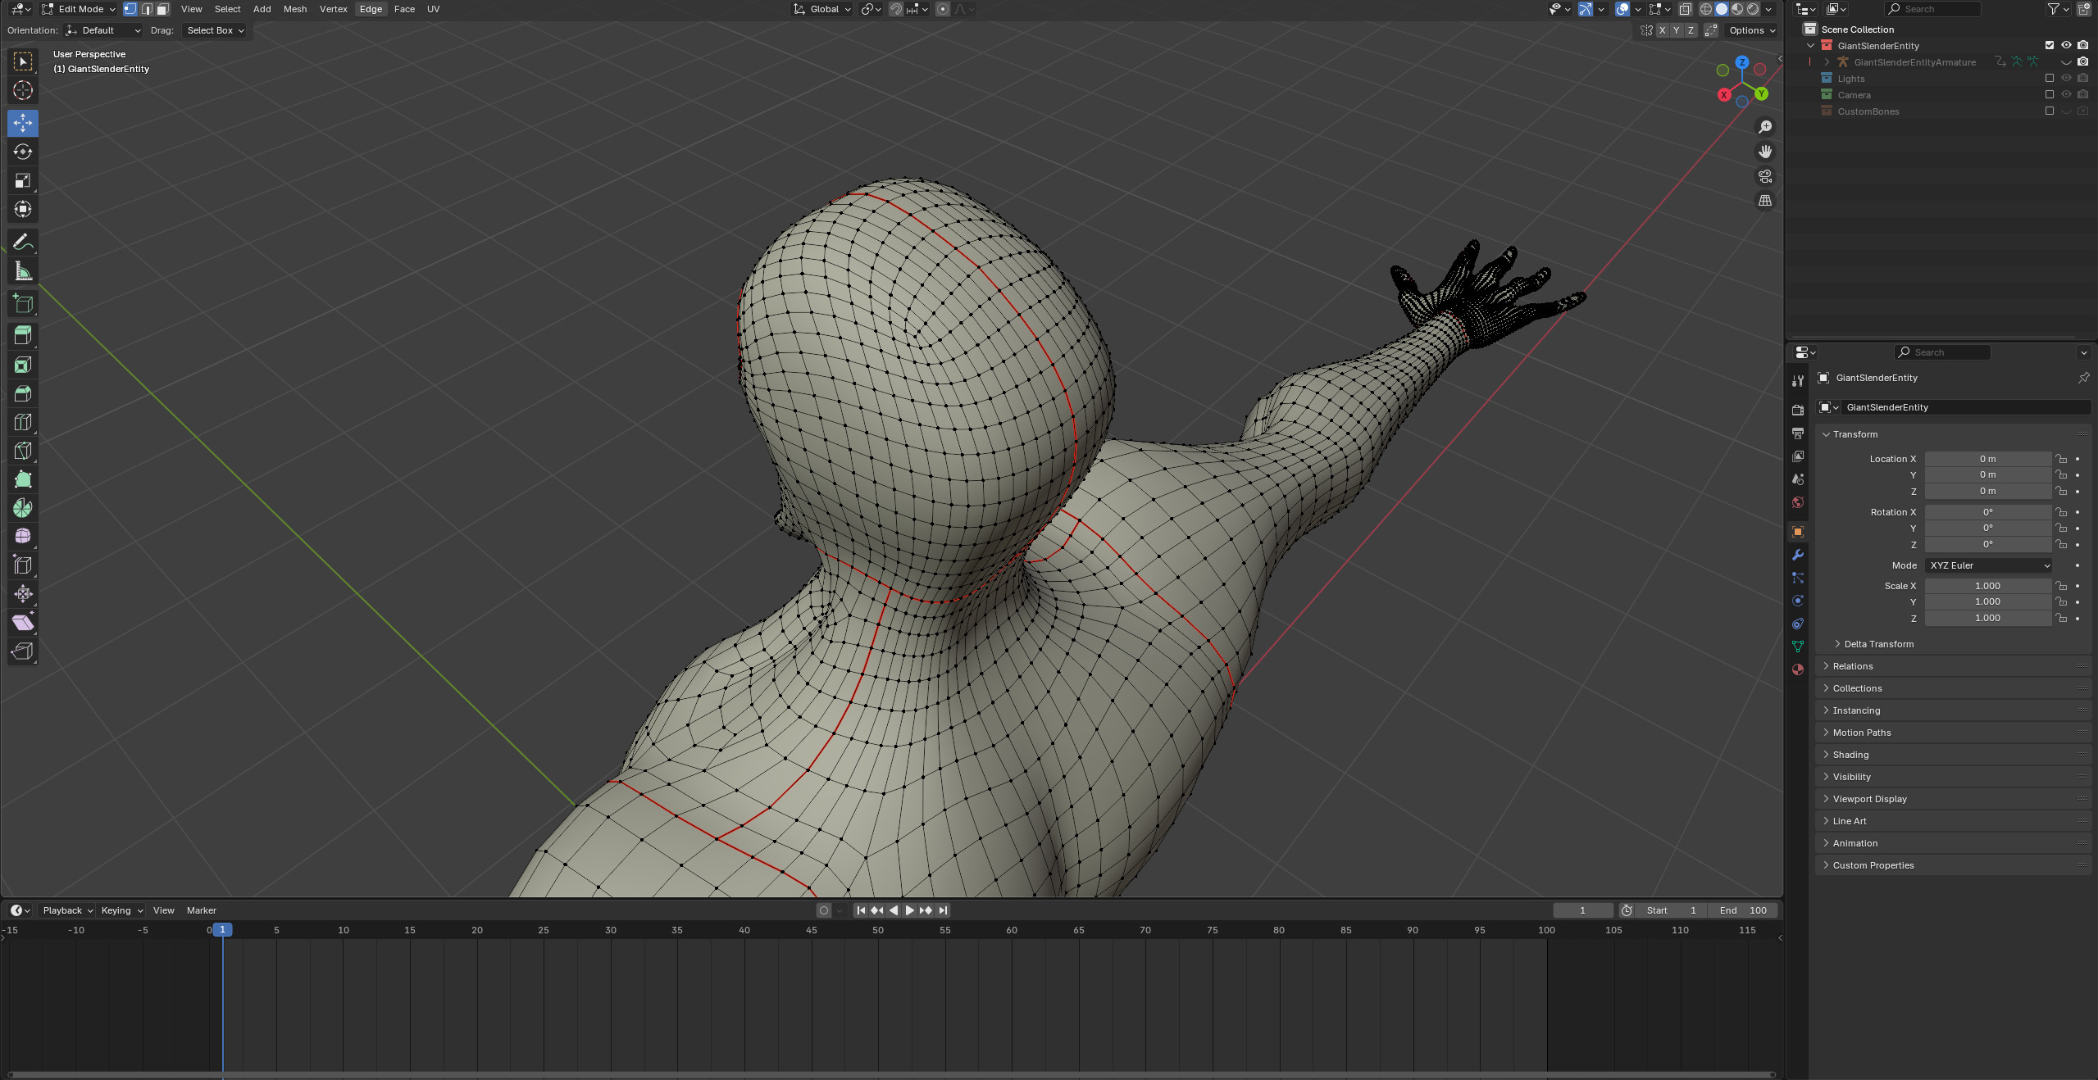Select the Shrink/Fatten tool
The image size is (2098, 1080).
[23, 594]
